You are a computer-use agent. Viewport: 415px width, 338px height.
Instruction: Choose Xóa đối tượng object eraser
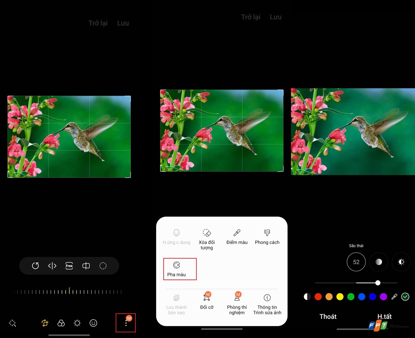pyautogui.click(x=207, y=239)
